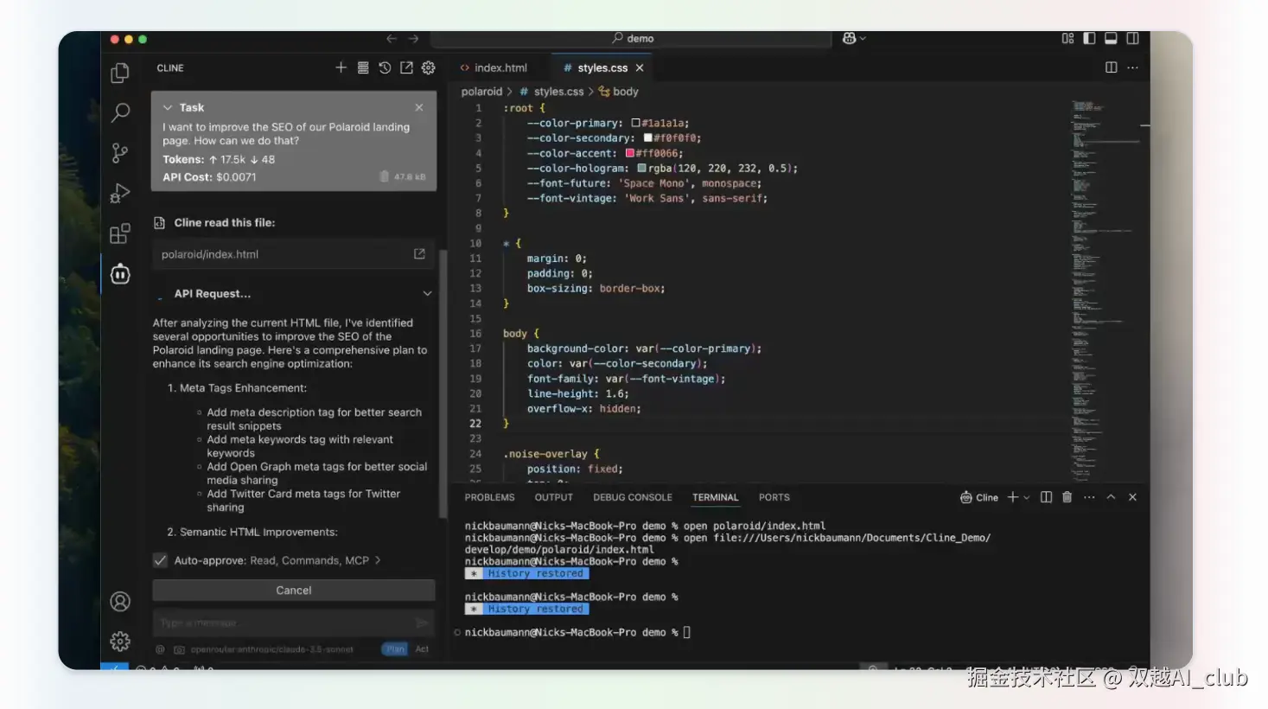The height and width of the screenshot is (709, 1268).
Task: Toggle primary side bar visibility
Action: 1089,38
